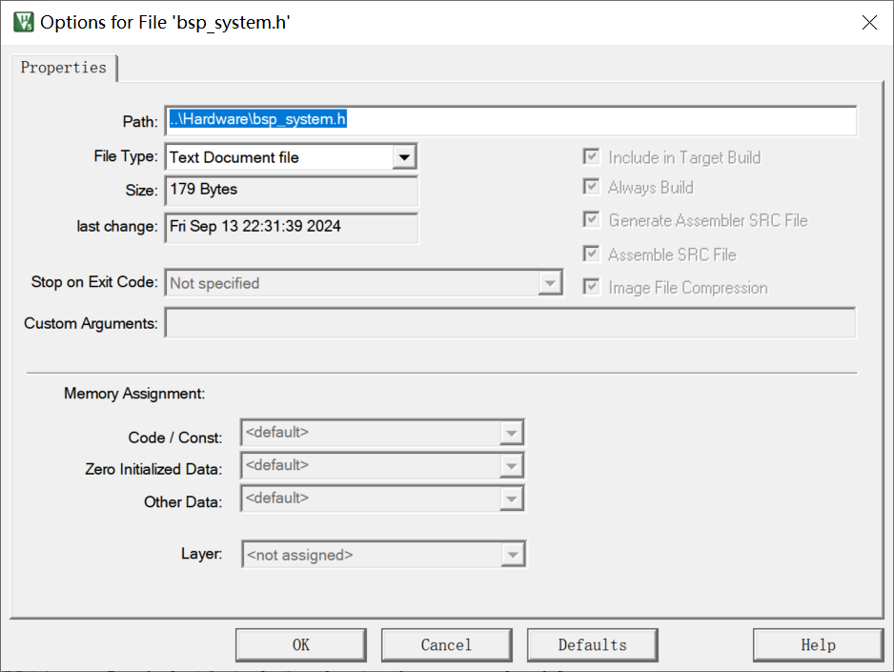Expand the Other Data dropdown
Viewport: 894px width, 672px height.
(x=512, y=499)
